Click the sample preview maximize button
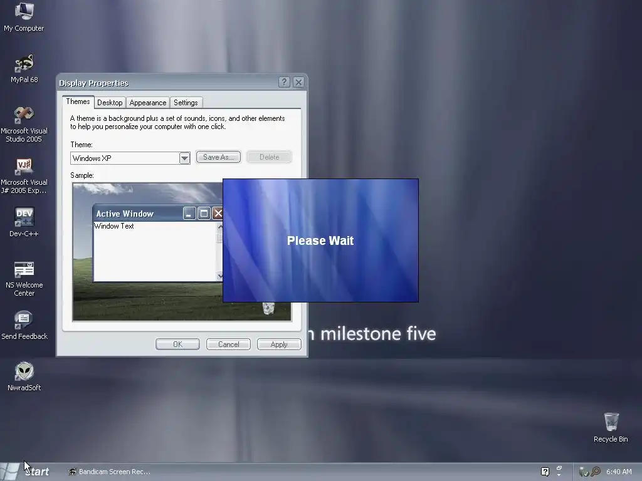Image resolution: width=642 pixels, height=481 pixels. (x=204, y=214)
